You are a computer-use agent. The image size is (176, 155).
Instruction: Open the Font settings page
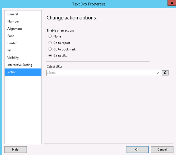[11, 36]
